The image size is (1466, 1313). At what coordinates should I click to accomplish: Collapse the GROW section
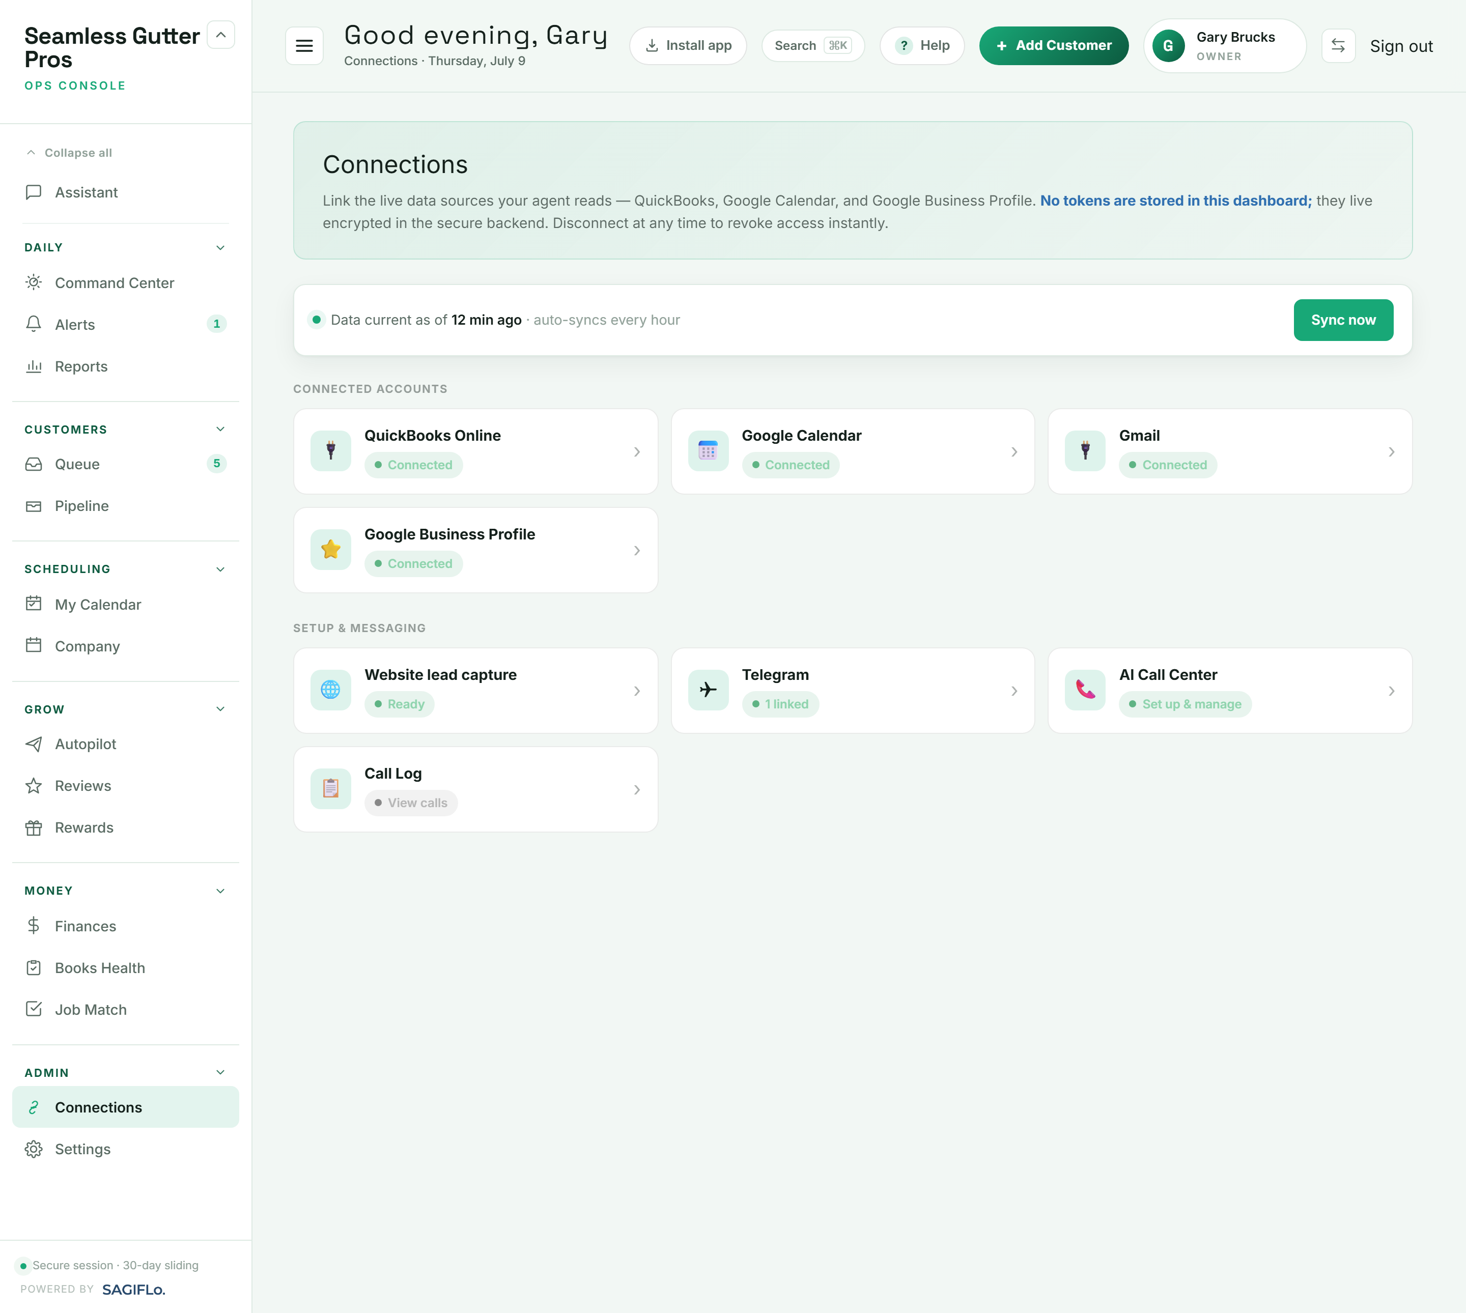click(220, 709)
